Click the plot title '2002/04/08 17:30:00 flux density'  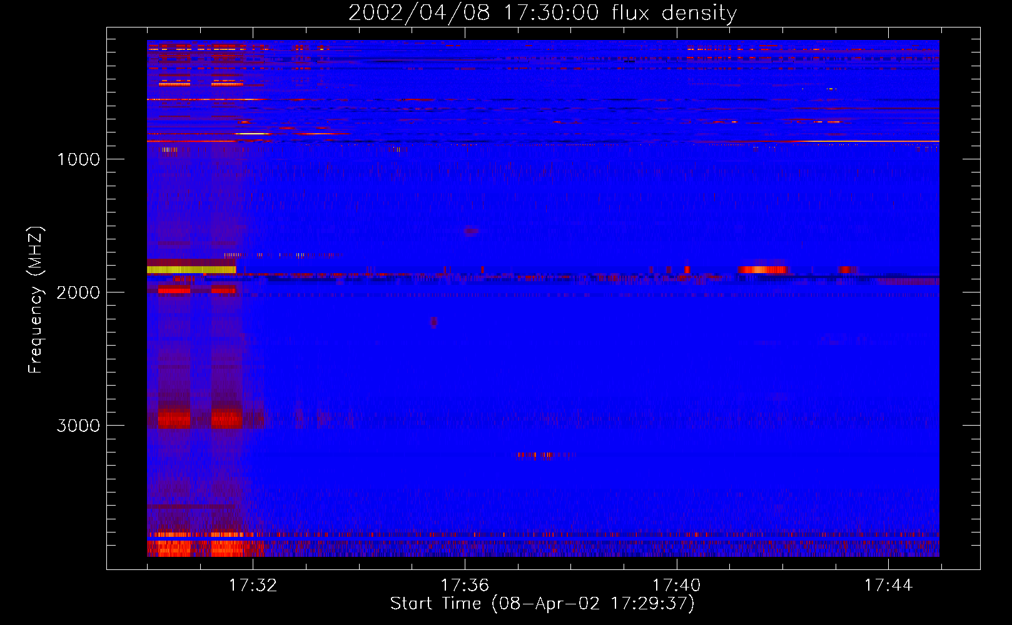[x=542, y=12]
